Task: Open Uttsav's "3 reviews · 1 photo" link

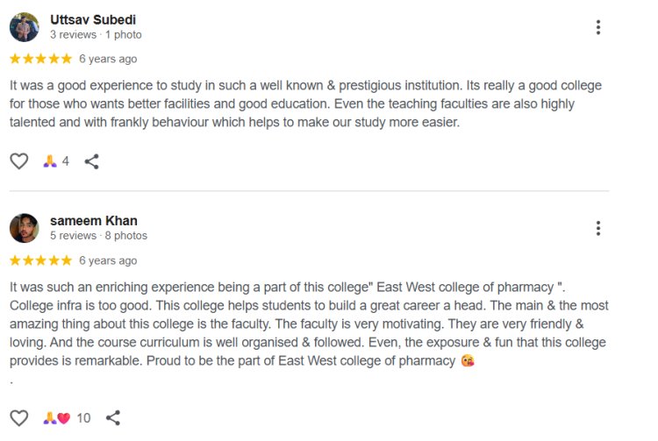Action: pos(96,35)
